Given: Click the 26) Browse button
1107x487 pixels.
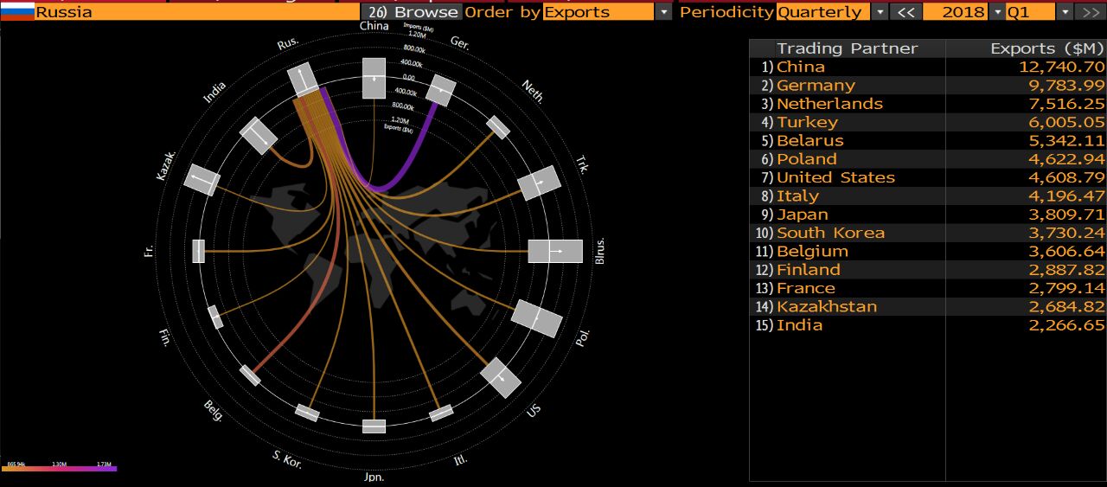Looking at the screenshot, I should click(x=412, y=11).
